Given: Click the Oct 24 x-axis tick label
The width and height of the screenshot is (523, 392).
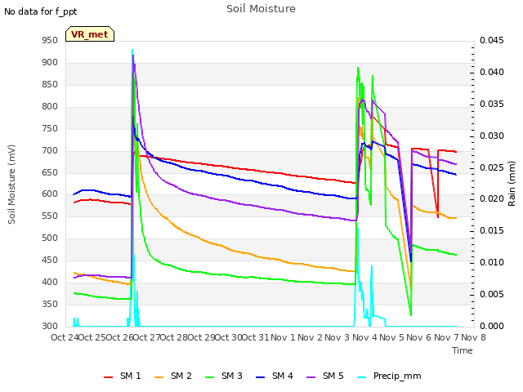Looking at the screenshot, I should coord(65,337).
